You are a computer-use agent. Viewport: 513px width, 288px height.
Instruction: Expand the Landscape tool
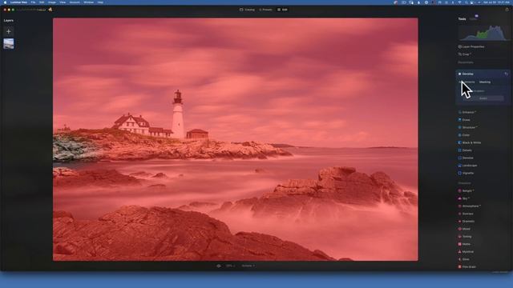[x=467, y=166]
